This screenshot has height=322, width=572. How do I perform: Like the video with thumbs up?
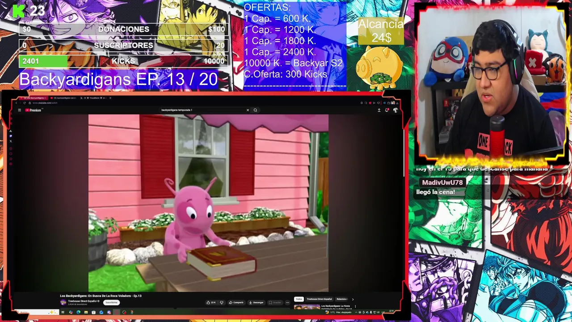(x=212, y=302)
